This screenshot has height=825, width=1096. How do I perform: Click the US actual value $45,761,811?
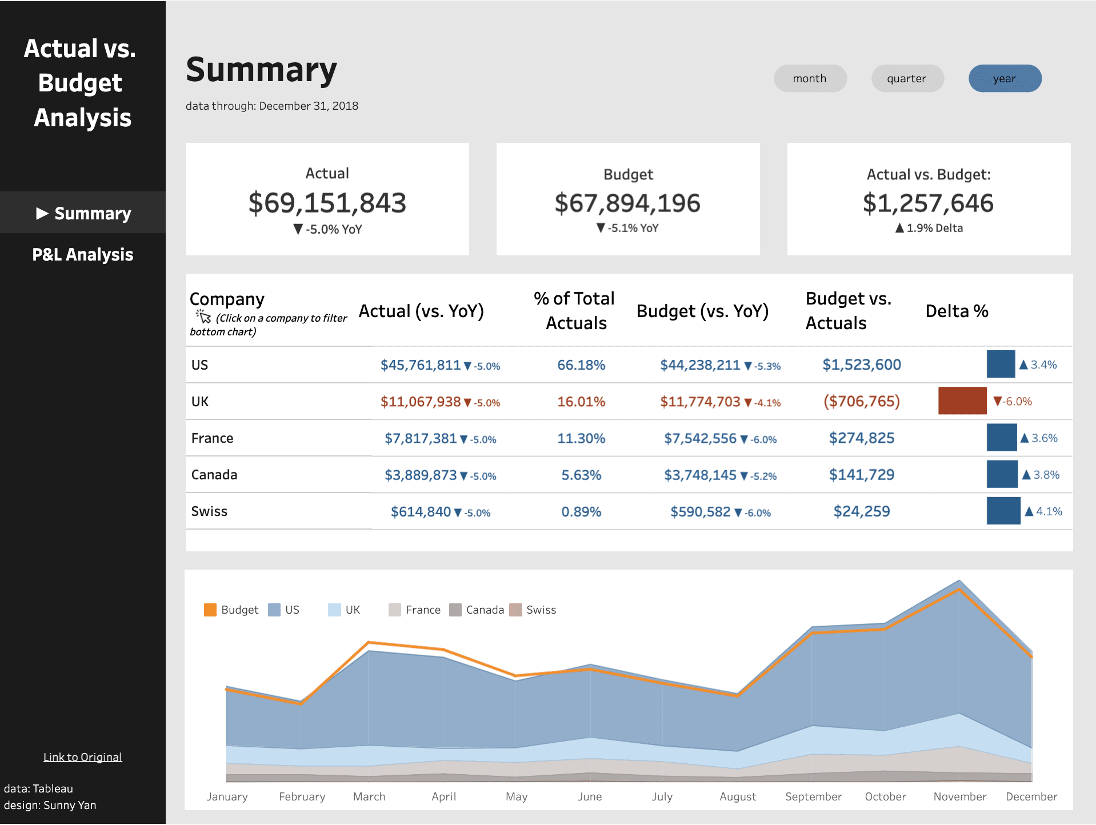click(421, 365)
